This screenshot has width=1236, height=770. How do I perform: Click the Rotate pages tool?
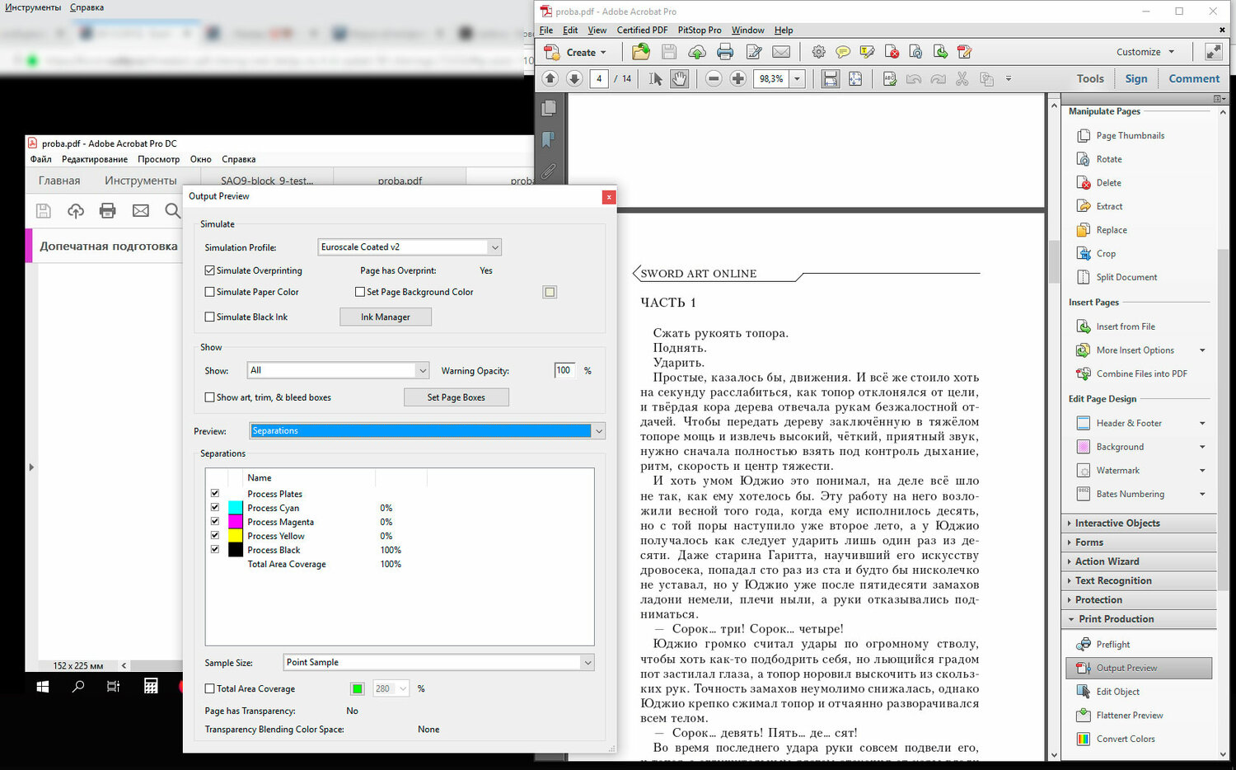pyautogui.click(x=1109, y=159)
